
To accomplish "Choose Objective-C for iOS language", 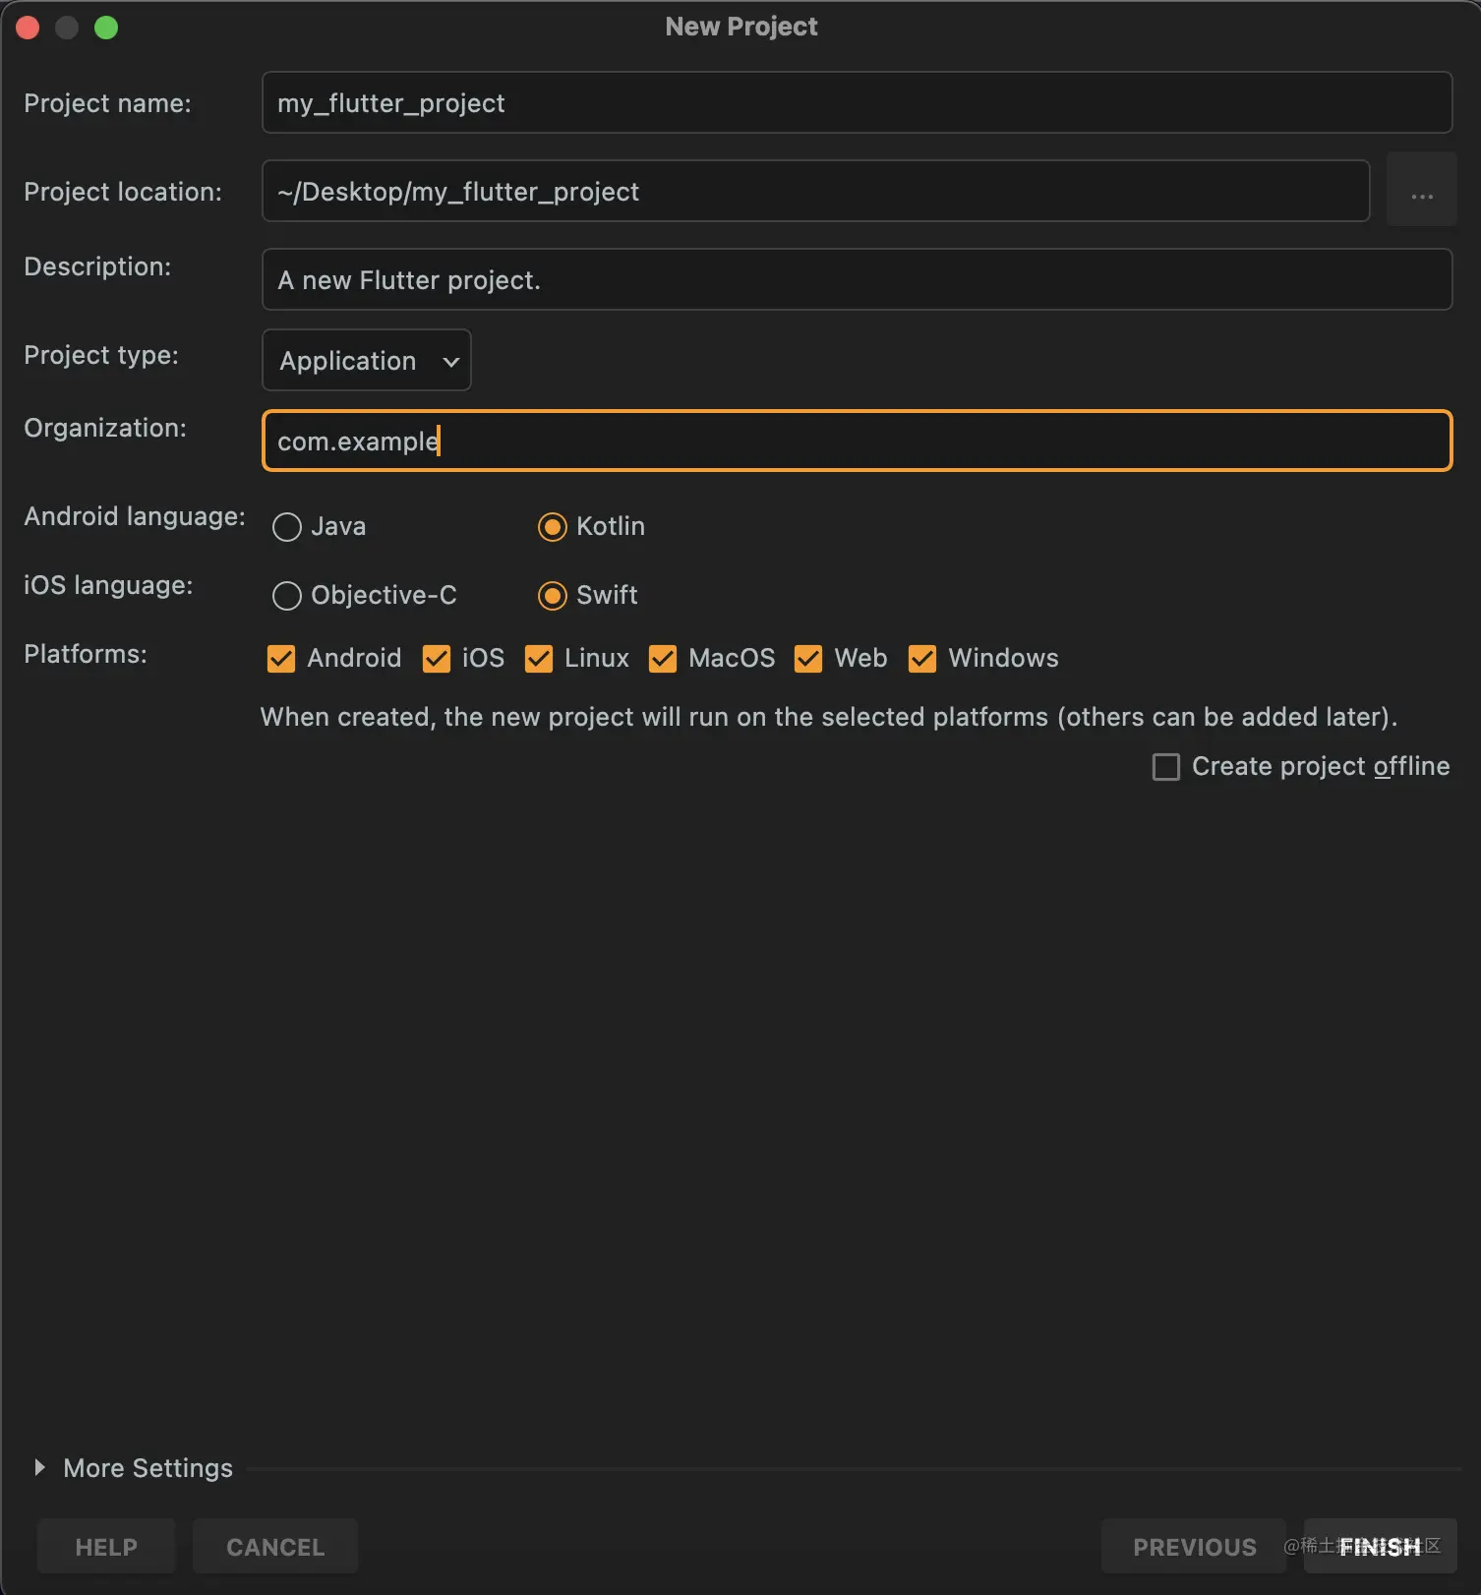I will coord(287,596).
